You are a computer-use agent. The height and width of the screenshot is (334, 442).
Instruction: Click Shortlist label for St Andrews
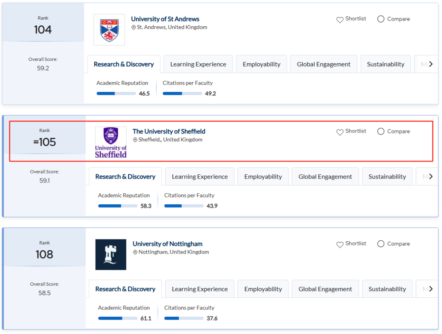click(x=356, y=18)
